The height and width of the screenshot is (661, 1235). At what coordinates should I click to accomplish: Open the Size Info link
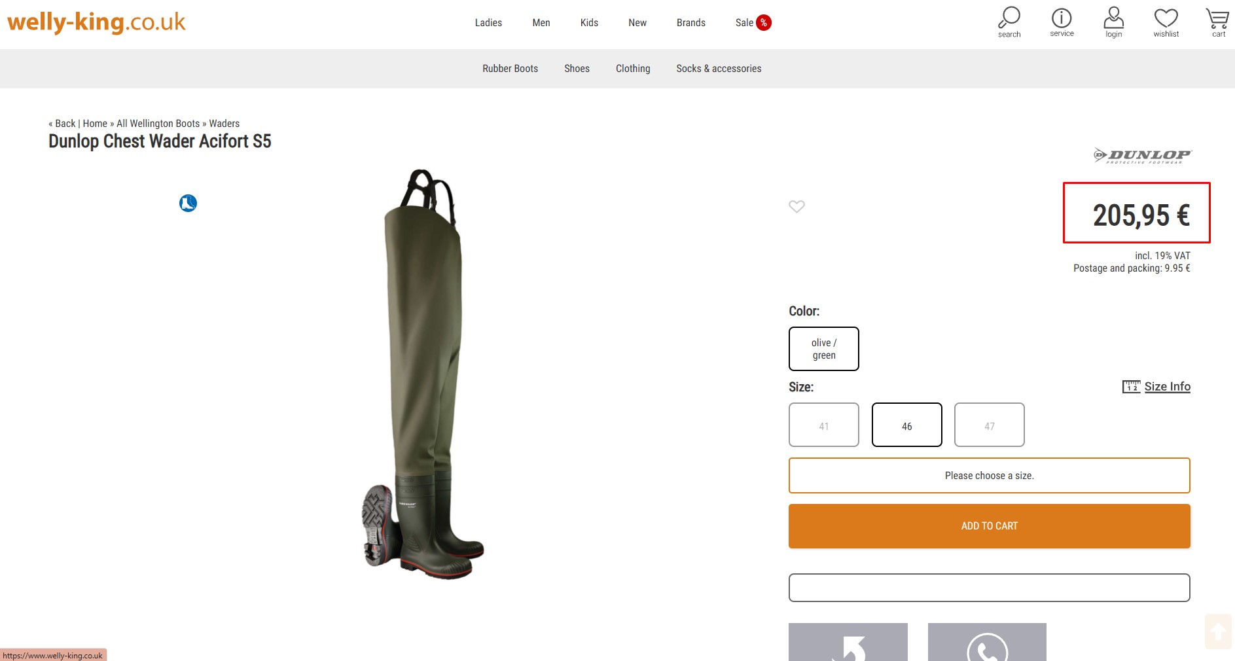(1167, 386)
